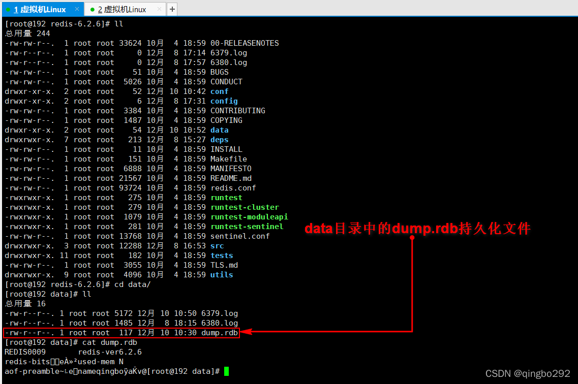Select the Makefile file name

[x=229, y=159]
